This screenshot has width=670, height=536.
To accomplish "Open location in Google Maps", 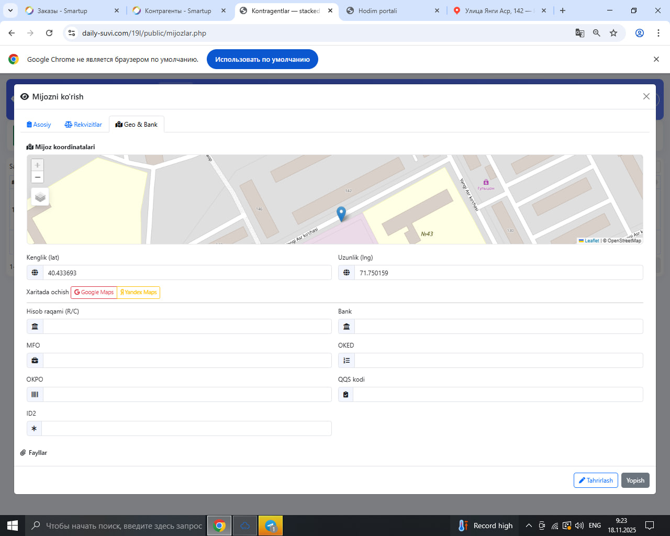I will click(x=94, y=292).
